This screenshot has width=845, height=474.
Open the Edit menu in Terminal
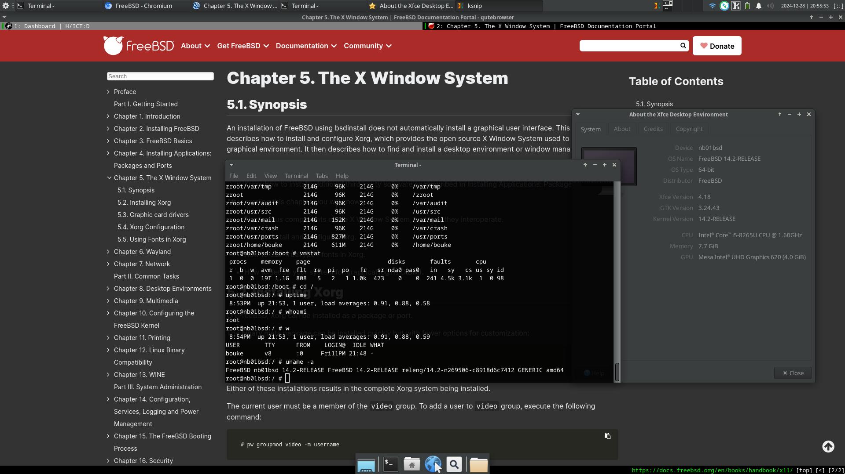tap(251, 176)
